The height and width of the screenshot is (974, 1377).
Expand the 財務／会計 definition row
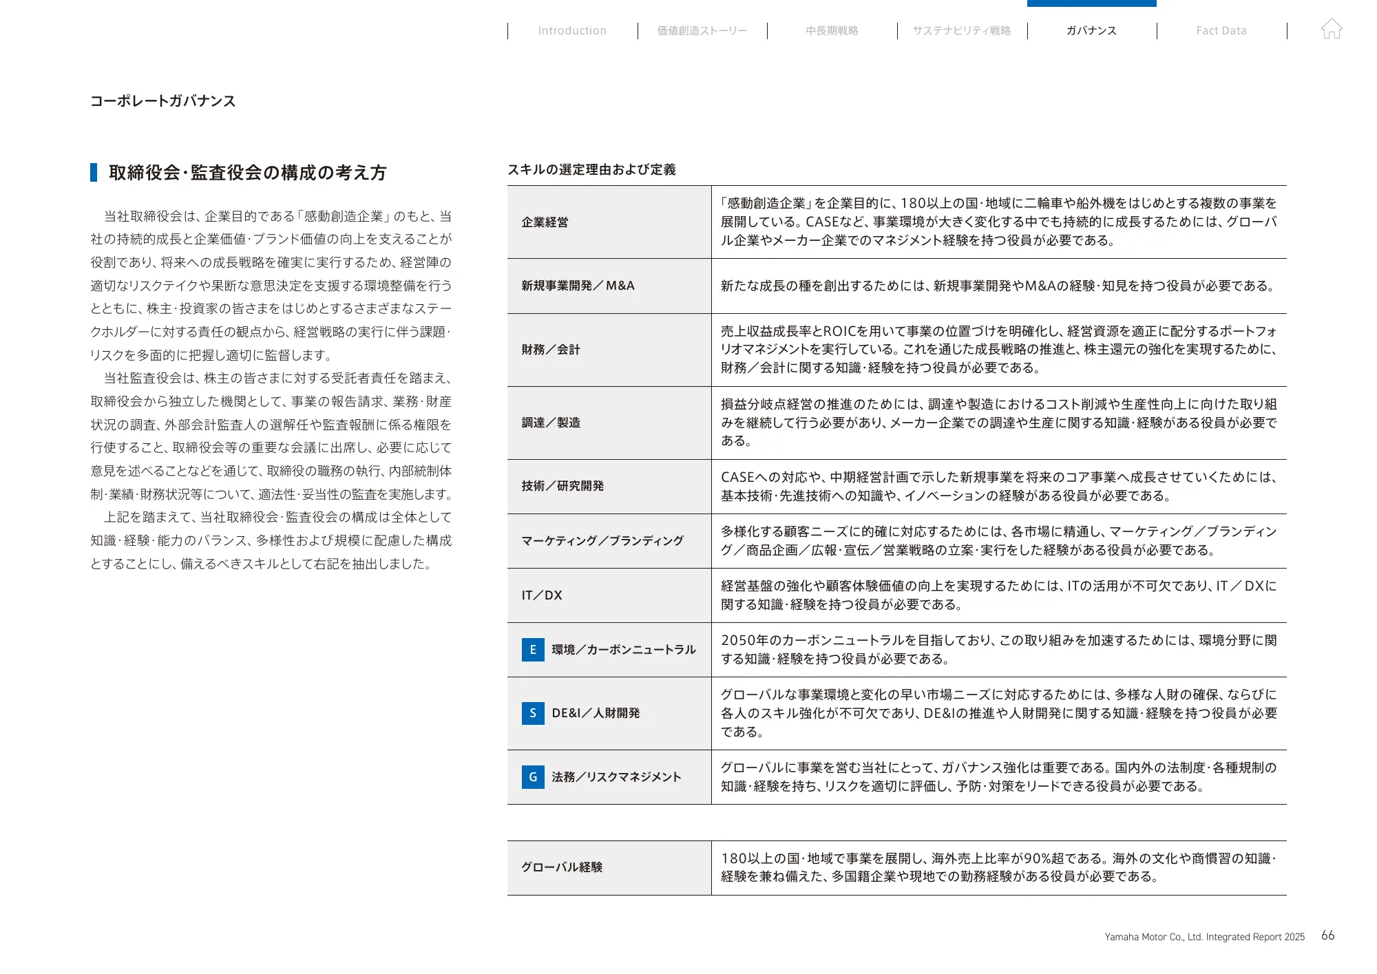coord(551,350)
